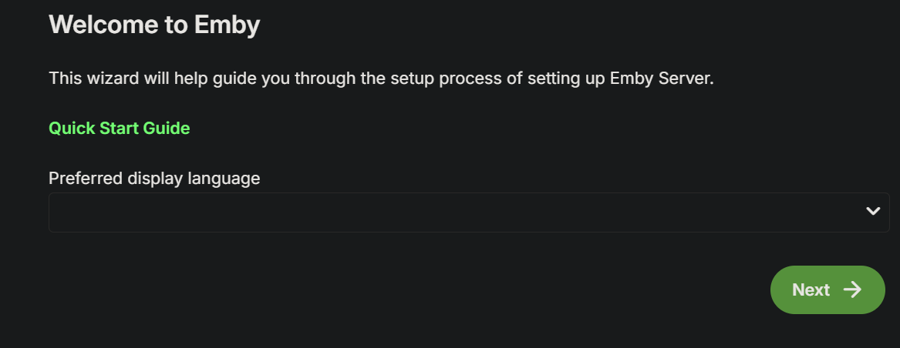Click the word 'language' in the field label
900x348 pixels.
[224, 179]
